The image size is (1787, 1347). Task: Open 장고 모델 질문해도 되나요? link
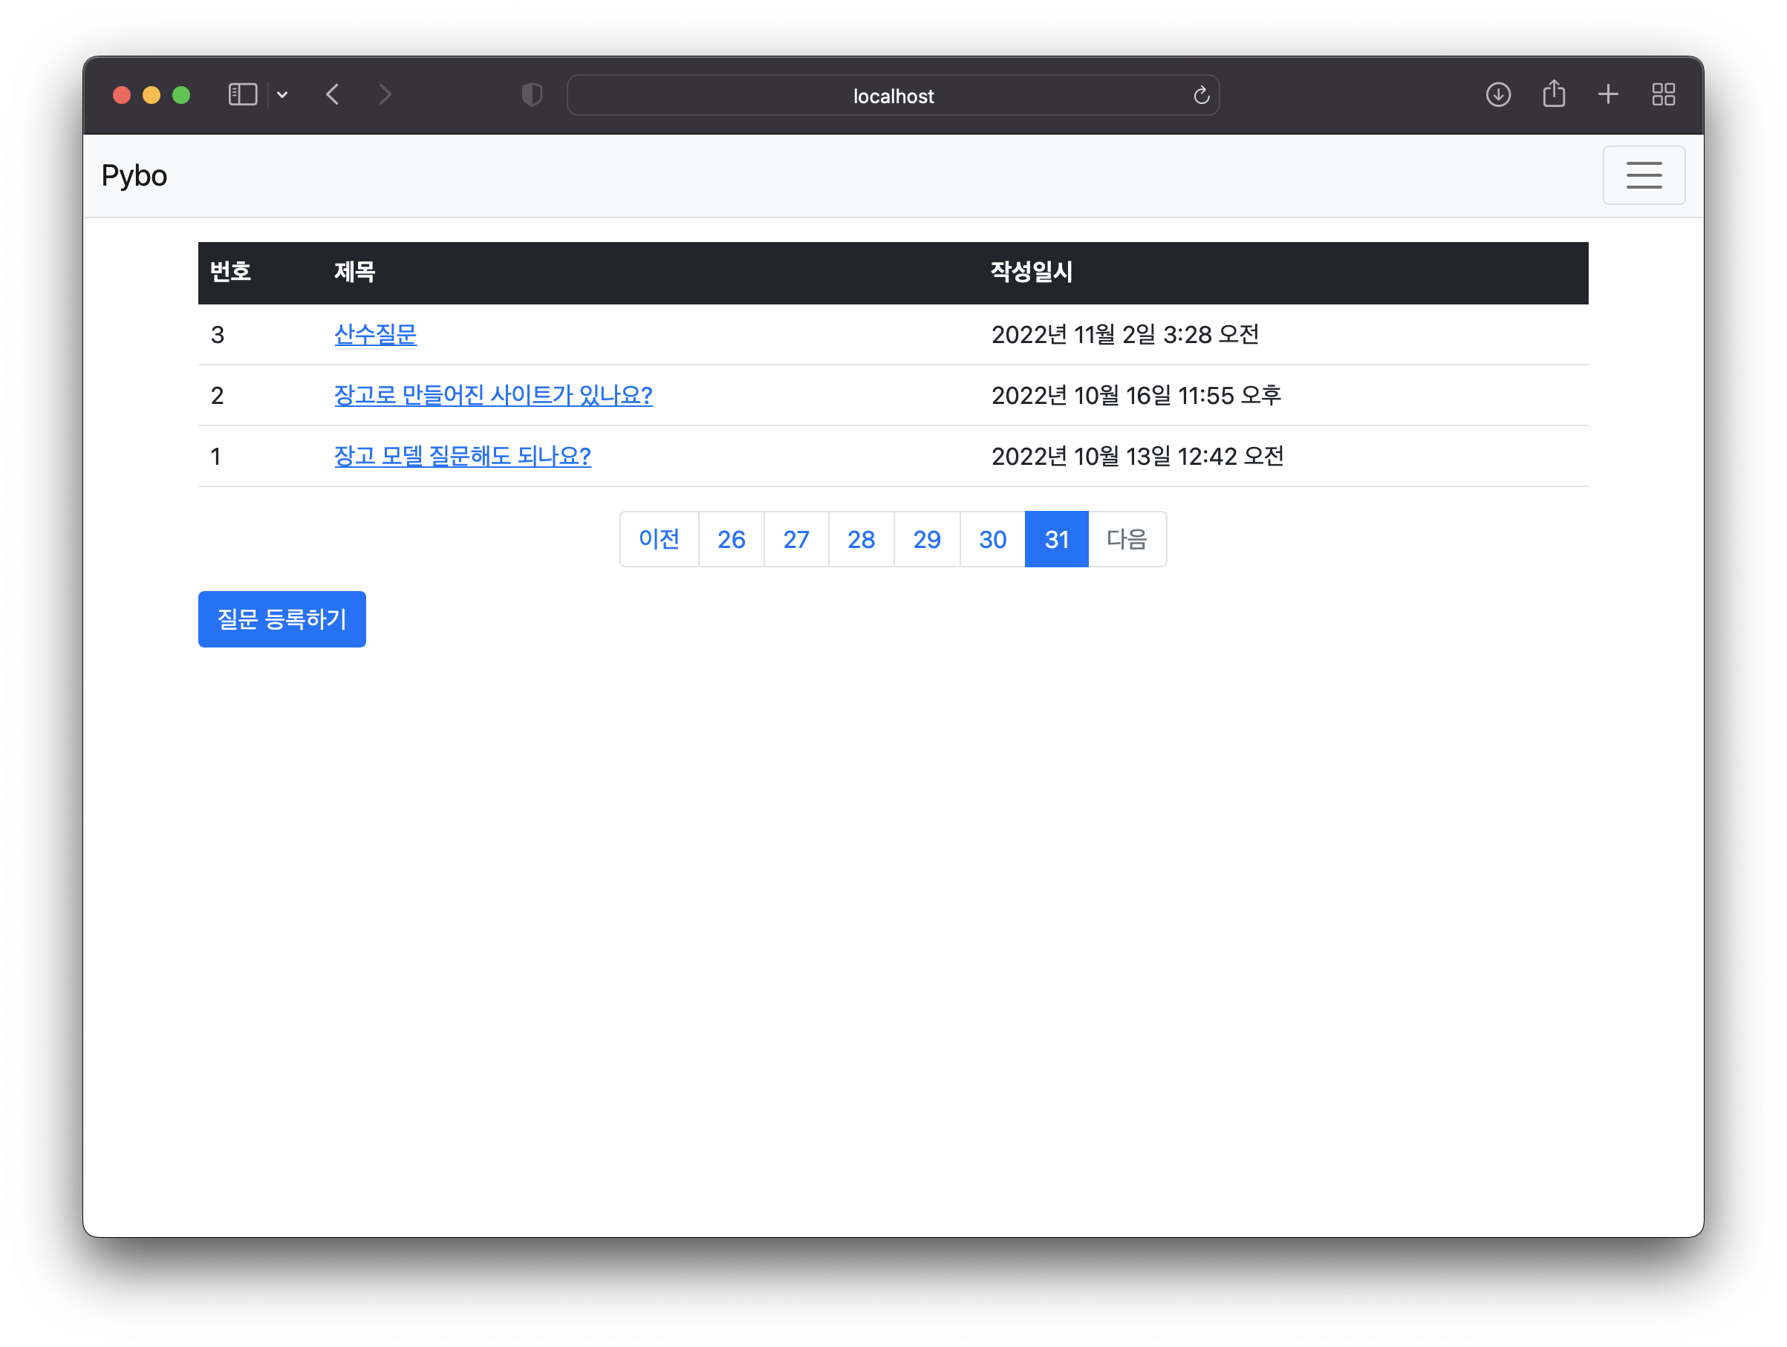point(462,456)
